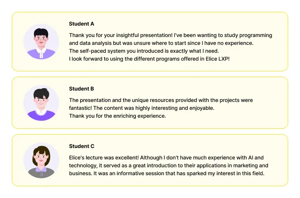The width and height of the screenshot is (300, 198).
Task: Click the "Student A" name heading
Action: click(x=81, y=24)
